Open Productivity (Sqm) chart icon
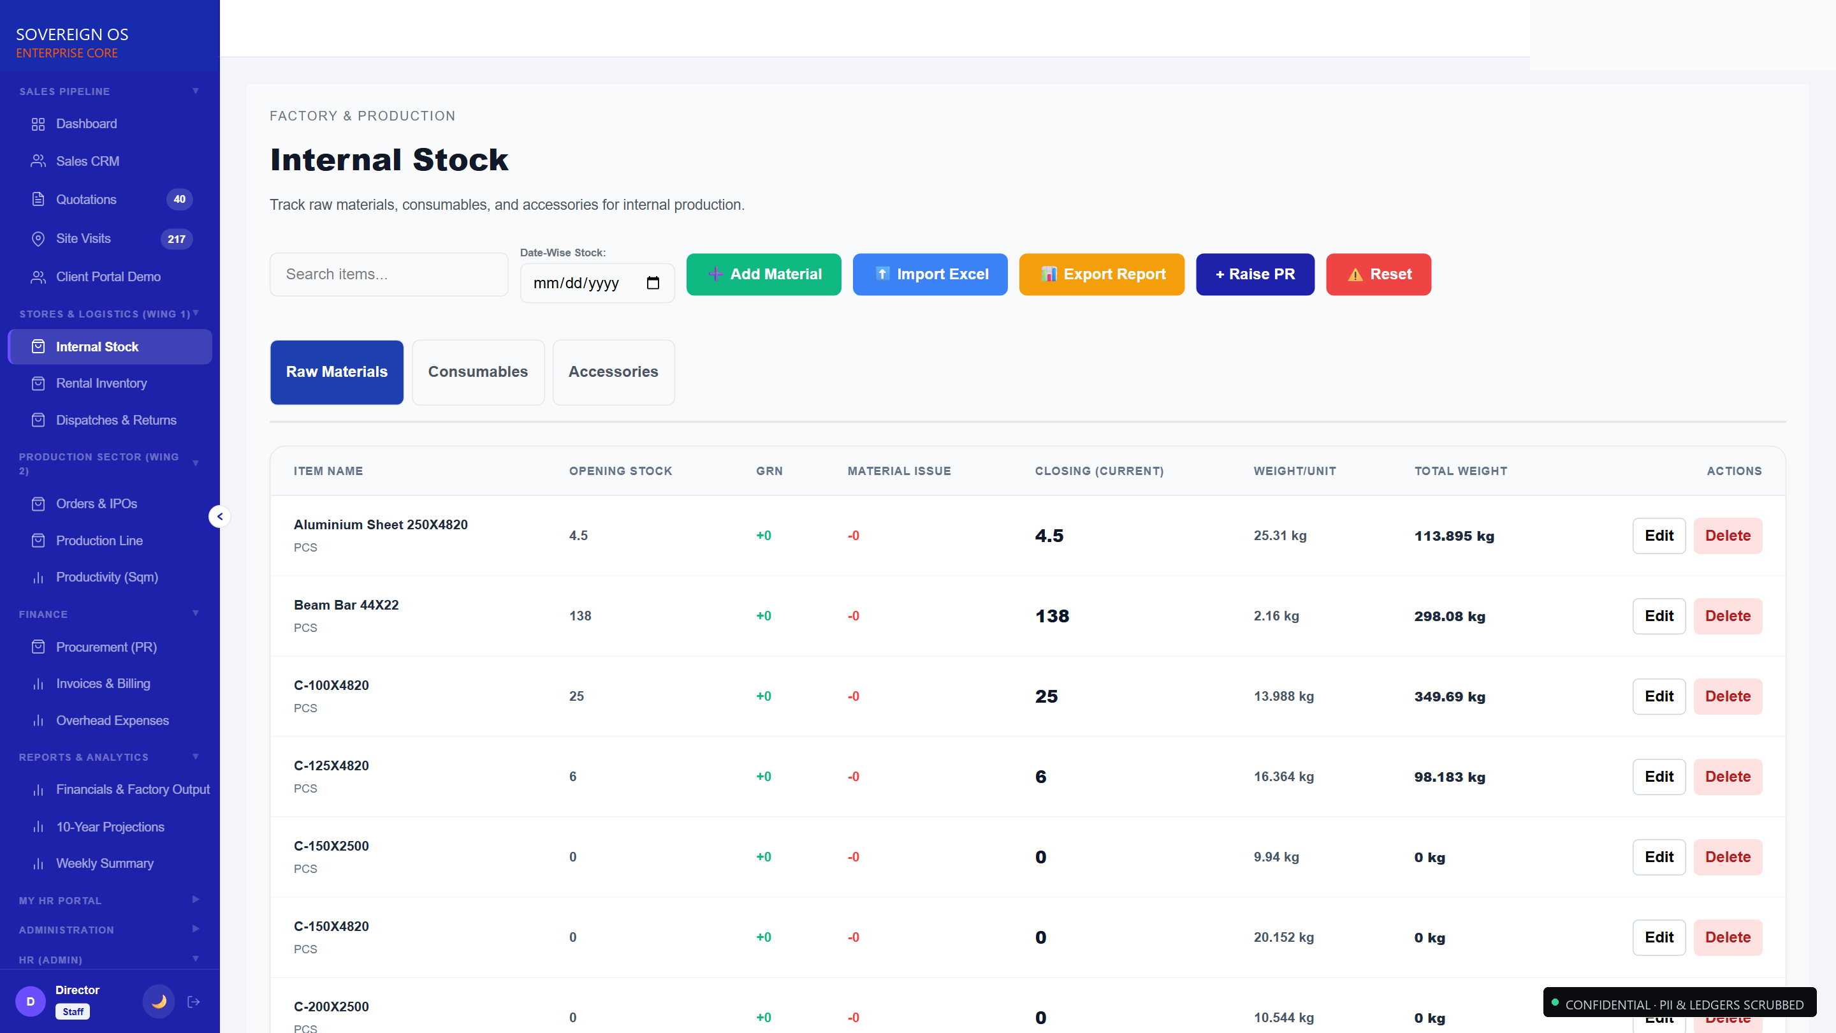This screenshot has height=1033, width=1836. click(x=38, y=578)
